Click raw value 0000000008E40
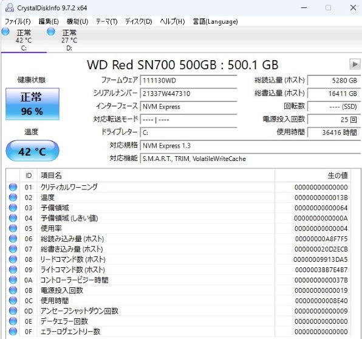 pyautogui.click(x=321, y=301)
